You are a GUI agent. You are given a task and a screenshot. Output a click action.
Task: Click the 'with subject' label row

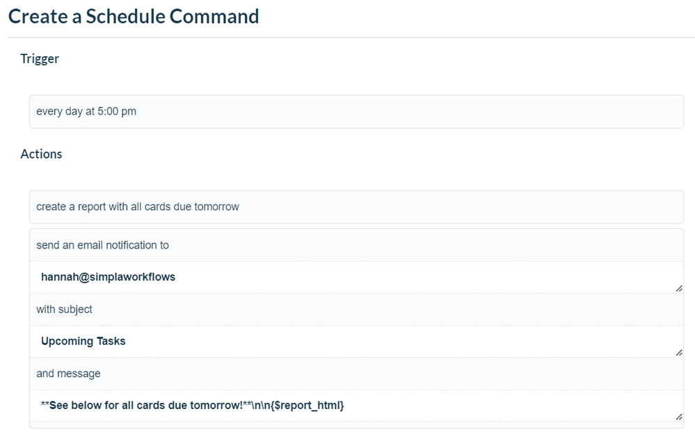356,309
